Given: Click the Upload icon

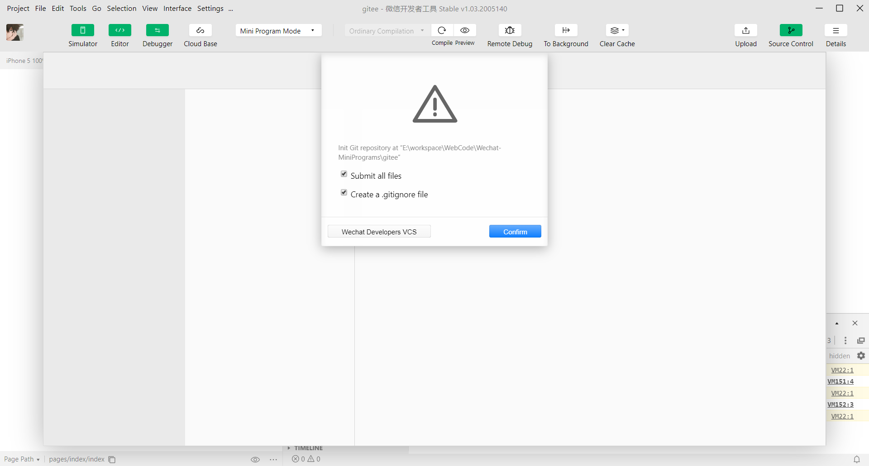Looking at the screenshot, I should (746, 30).
